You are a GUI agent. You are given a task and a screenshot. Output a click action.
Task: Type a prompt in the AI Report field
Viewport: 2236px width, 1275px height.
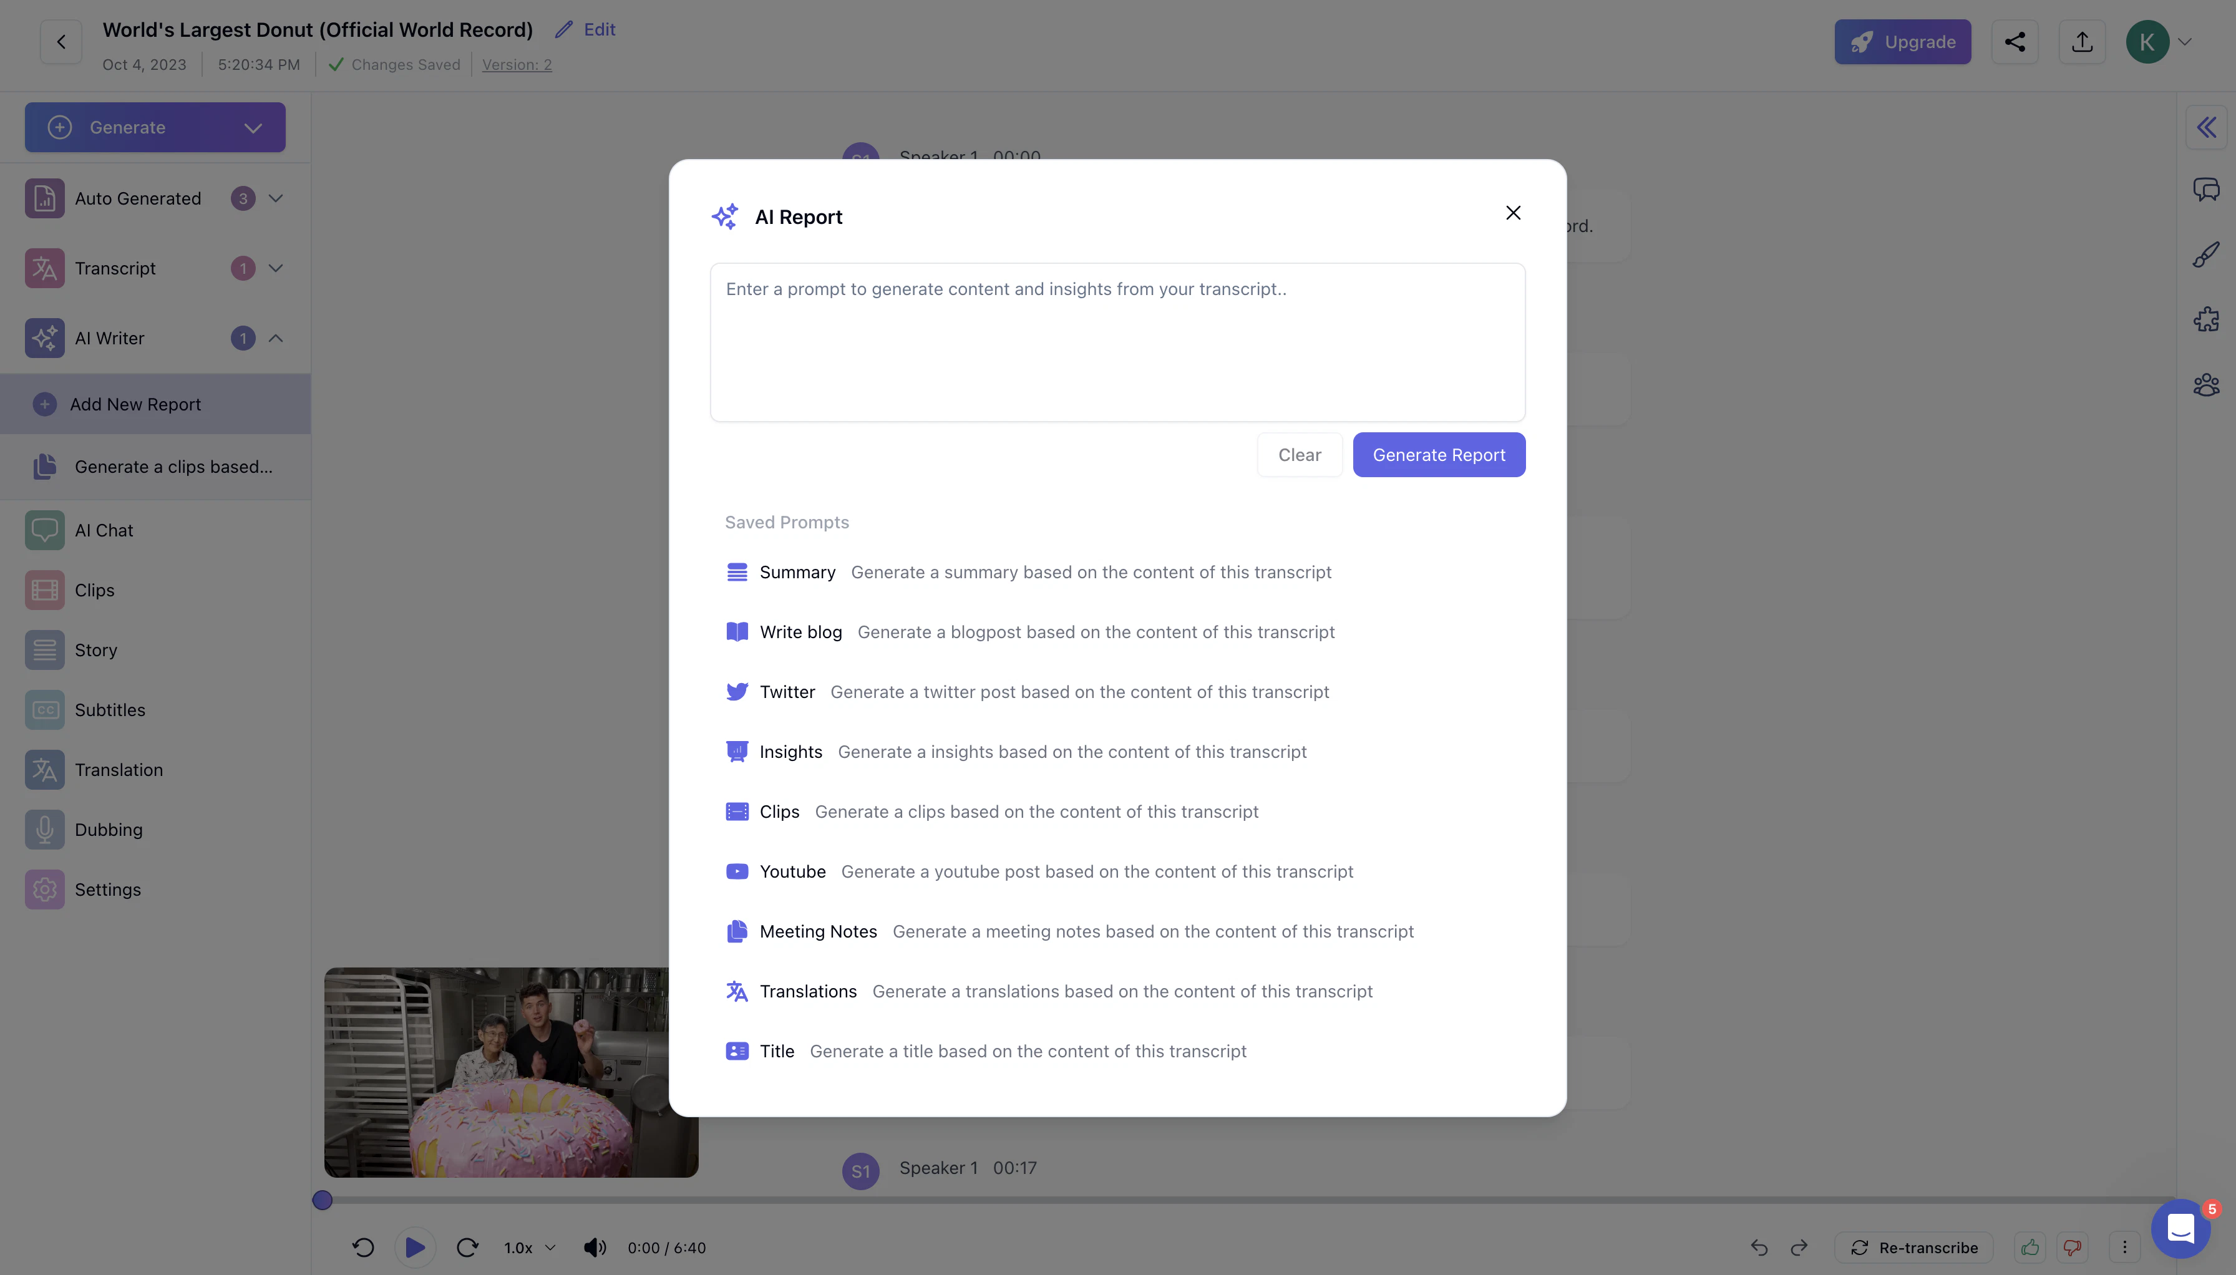[1116, 342]
